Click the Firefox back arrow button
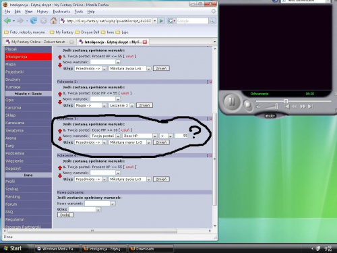The height and width of the screenshot is (253, 337). coord(7,21)
